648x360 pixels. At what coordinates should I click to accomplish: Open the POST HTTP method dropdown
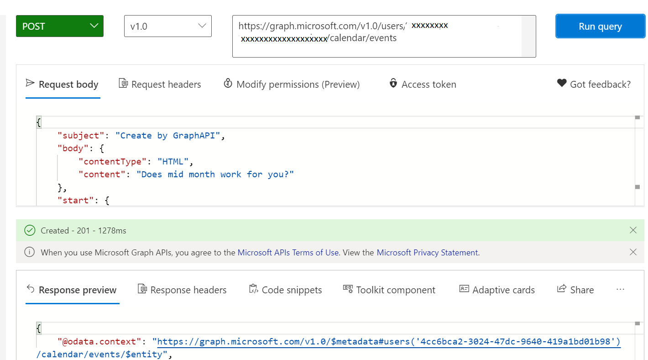point(60,26)
